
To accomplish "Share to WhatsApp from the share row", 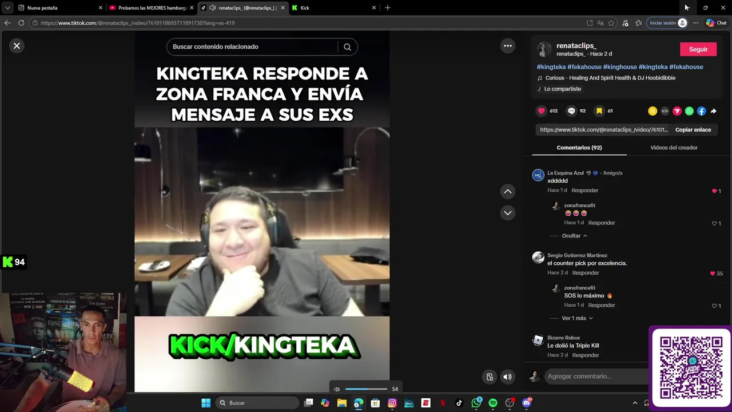I will tap(689, 111).
